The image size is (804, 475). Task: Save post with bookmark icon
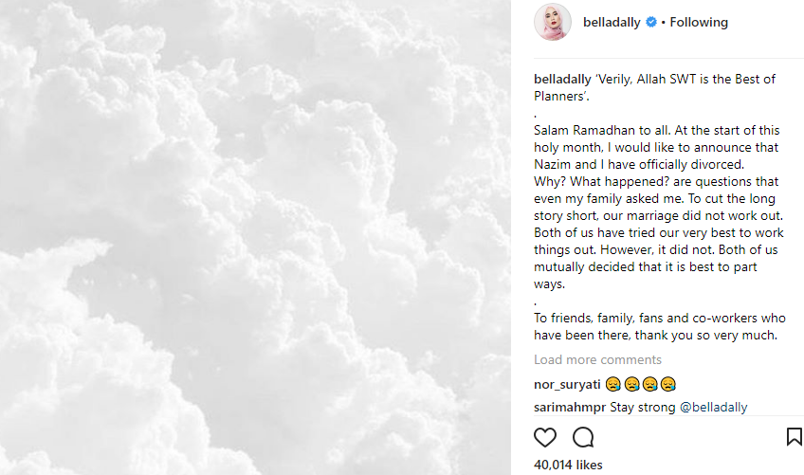click(x=794, y=436)
